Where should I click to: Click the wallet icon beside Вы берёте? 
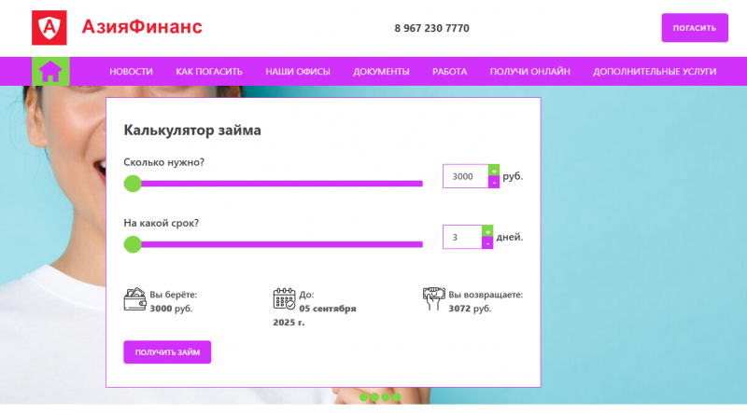click(x=134, y=299)
